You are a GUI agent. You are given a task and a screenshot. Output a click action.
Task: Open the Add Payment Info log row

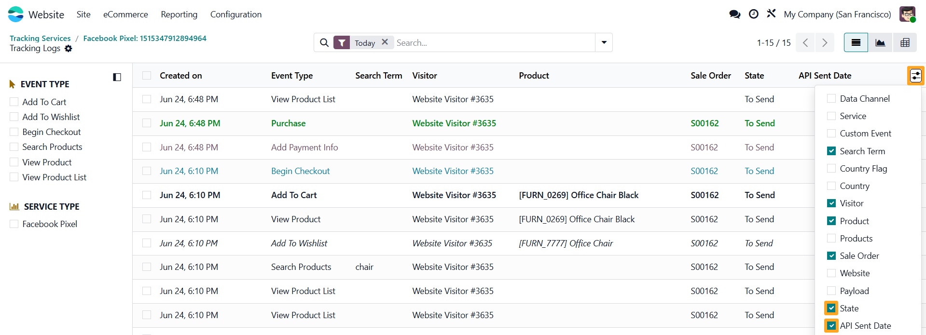(x=304, y=147)
